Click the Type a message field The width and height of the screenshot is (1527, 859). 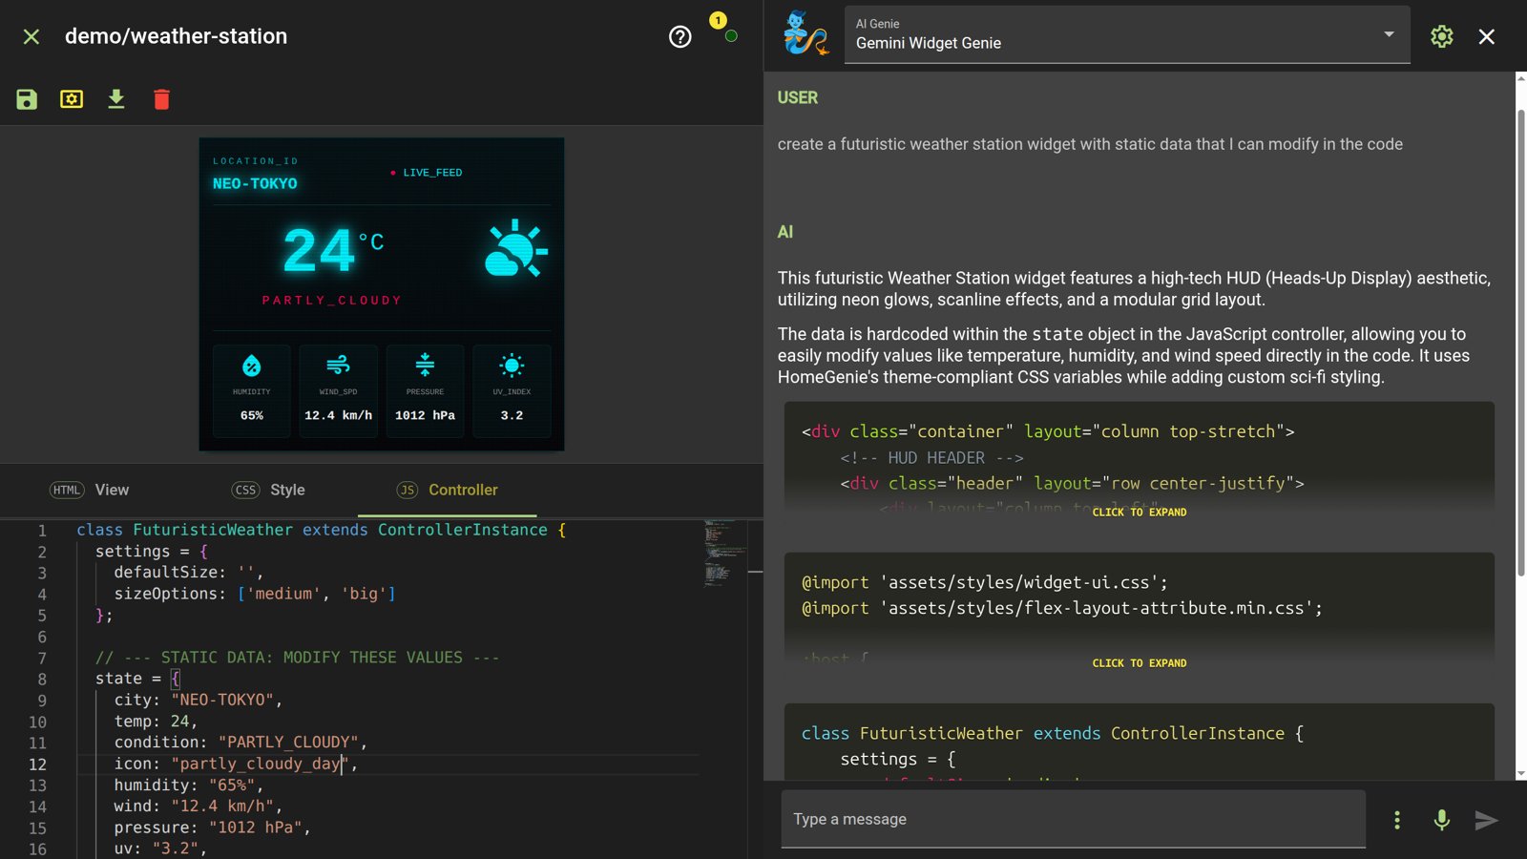pyautogui.click(x=1073, y=819)
